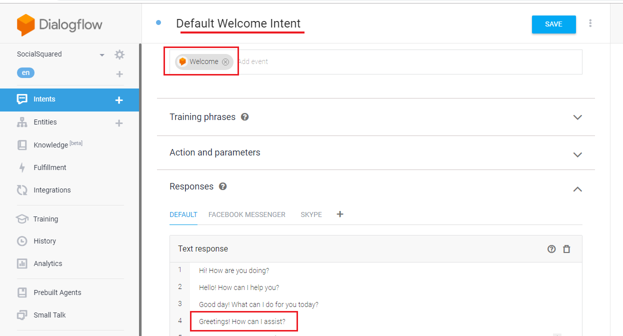Remove the Welcome event chip
The width and height of the screenshot is (623, 336).
[x=225, y=62]
